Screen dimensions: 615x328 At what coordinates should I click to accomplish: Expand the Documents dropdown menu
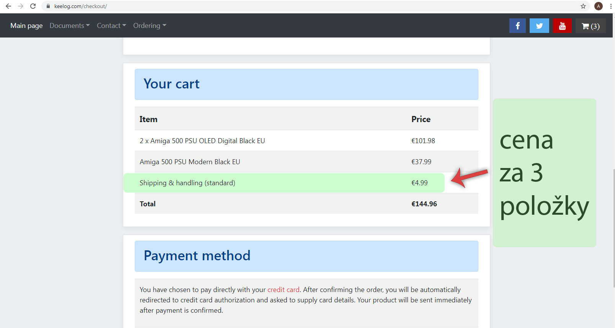point(69,26)
